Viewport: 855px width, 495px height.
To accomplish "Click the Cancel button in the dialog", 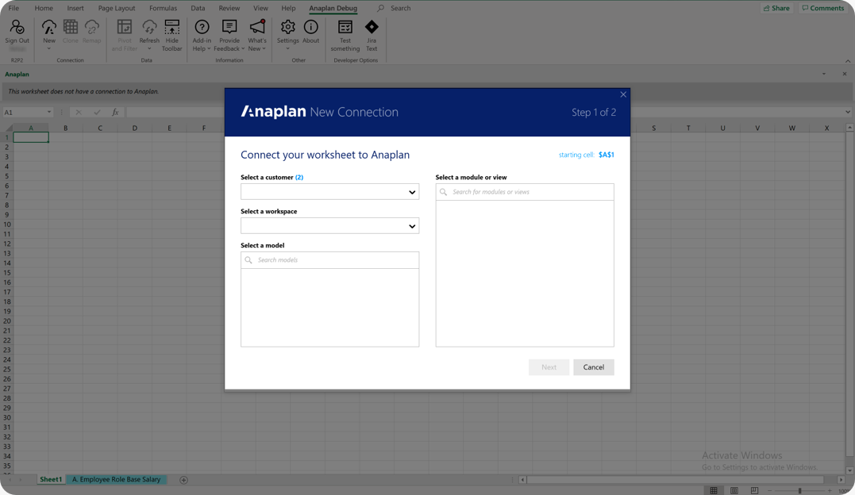I will tap(593, 367).
